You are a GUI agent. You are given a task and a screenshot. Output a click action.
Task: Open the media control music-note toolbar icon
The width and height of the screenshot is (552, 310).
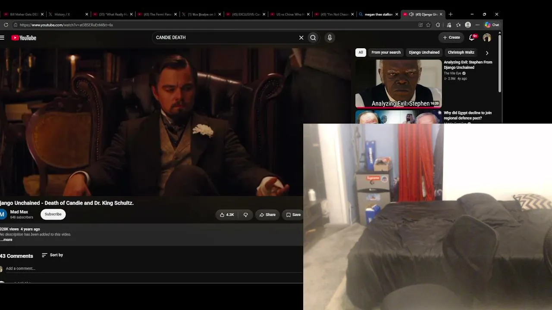[x=449, y=25]
